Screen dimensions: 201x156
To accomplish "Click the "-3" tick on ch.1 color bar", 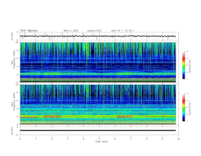I will (187, 51).
